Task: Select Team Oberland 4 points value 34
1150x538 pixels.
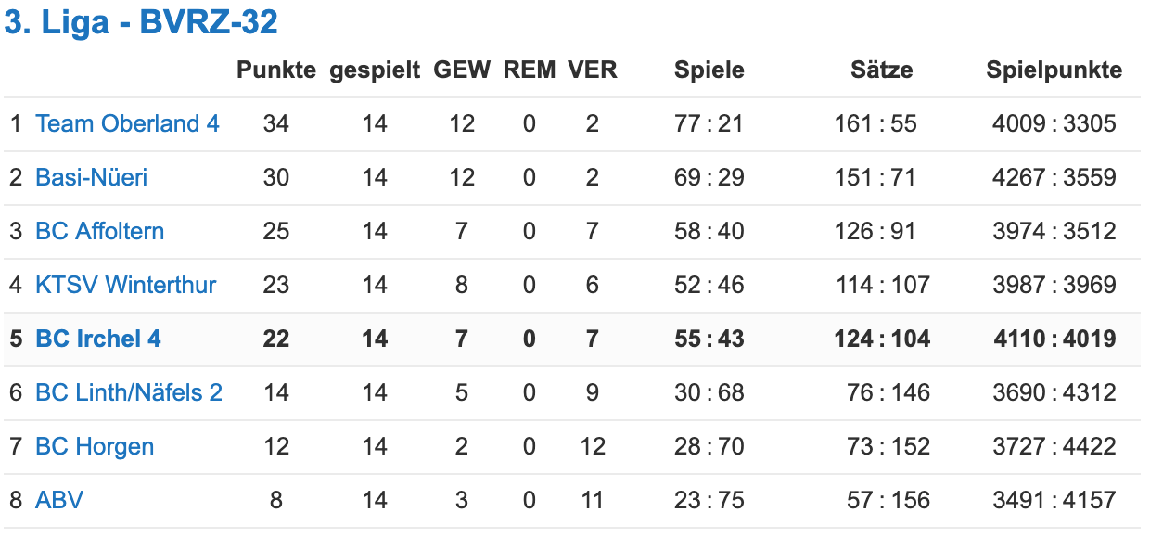Action: tap(276, 123)
